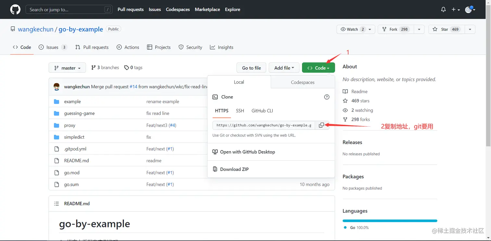Open the notifications bell

443,10
